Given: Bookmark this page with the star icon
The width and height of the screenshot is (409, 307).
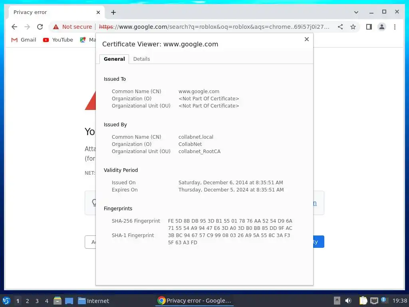Looking at the screenshot, I should pos(353,27).
